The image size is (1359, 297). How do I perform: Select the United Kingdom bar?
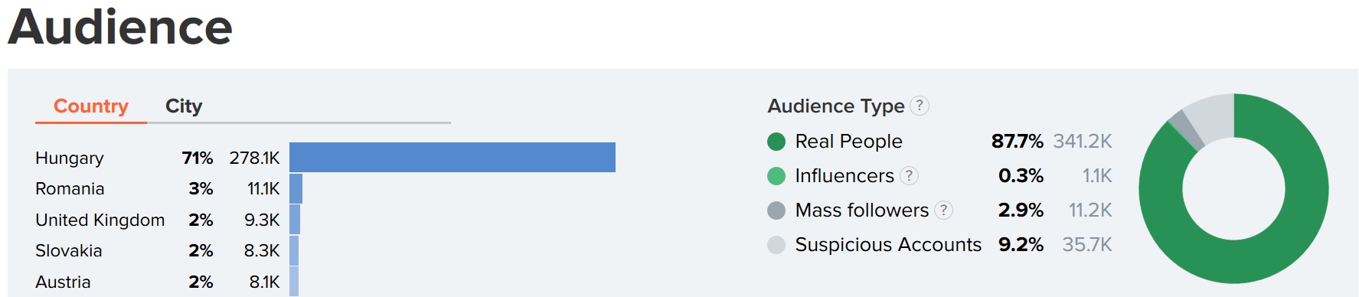click(x=295, y=220)
